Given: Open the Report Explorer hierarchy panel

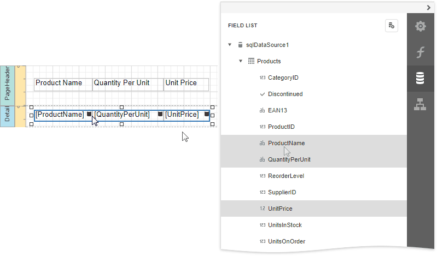Looking at the screenshot, I should (420, 105).
